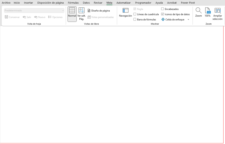Open the Insertar tab
Image resolution: width=225 pixels, height=144 pixels.
tap(28, 3)
